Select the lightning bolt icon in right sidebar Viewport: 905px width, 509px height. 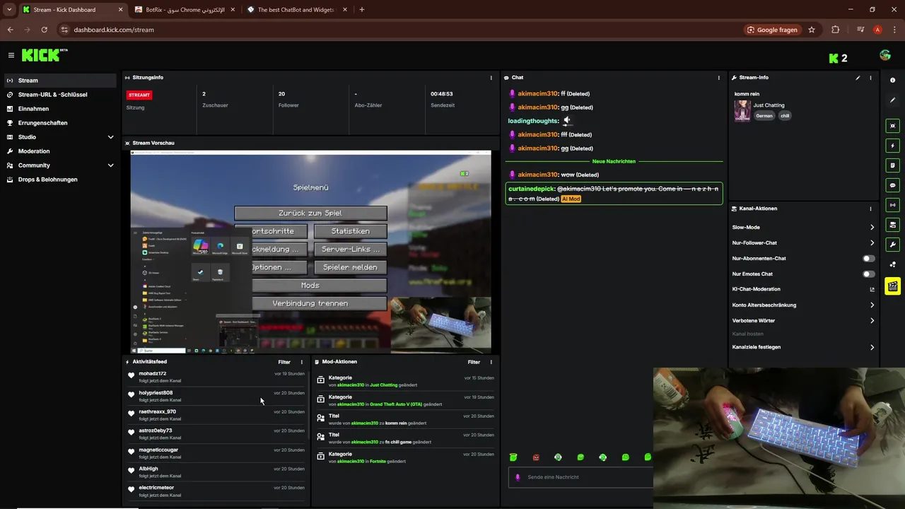pos(892,146)
